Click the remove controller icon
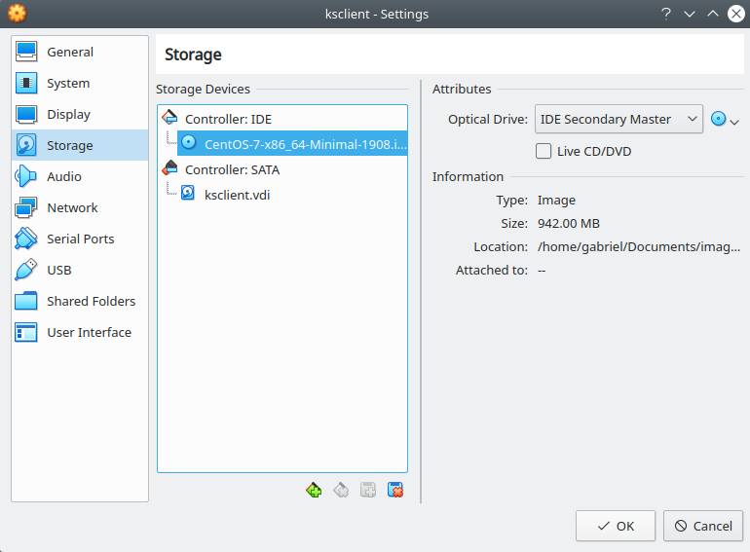 point(341,490)
